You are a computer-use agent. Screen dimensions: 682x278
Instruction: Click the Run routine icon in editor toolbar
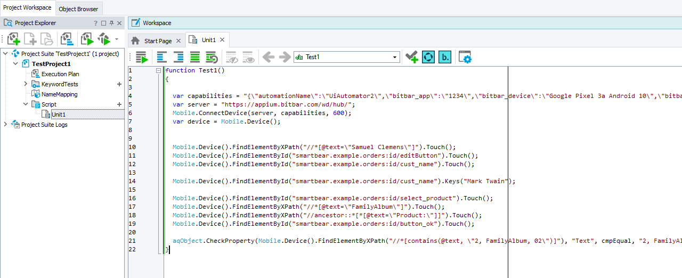point(141,58)
